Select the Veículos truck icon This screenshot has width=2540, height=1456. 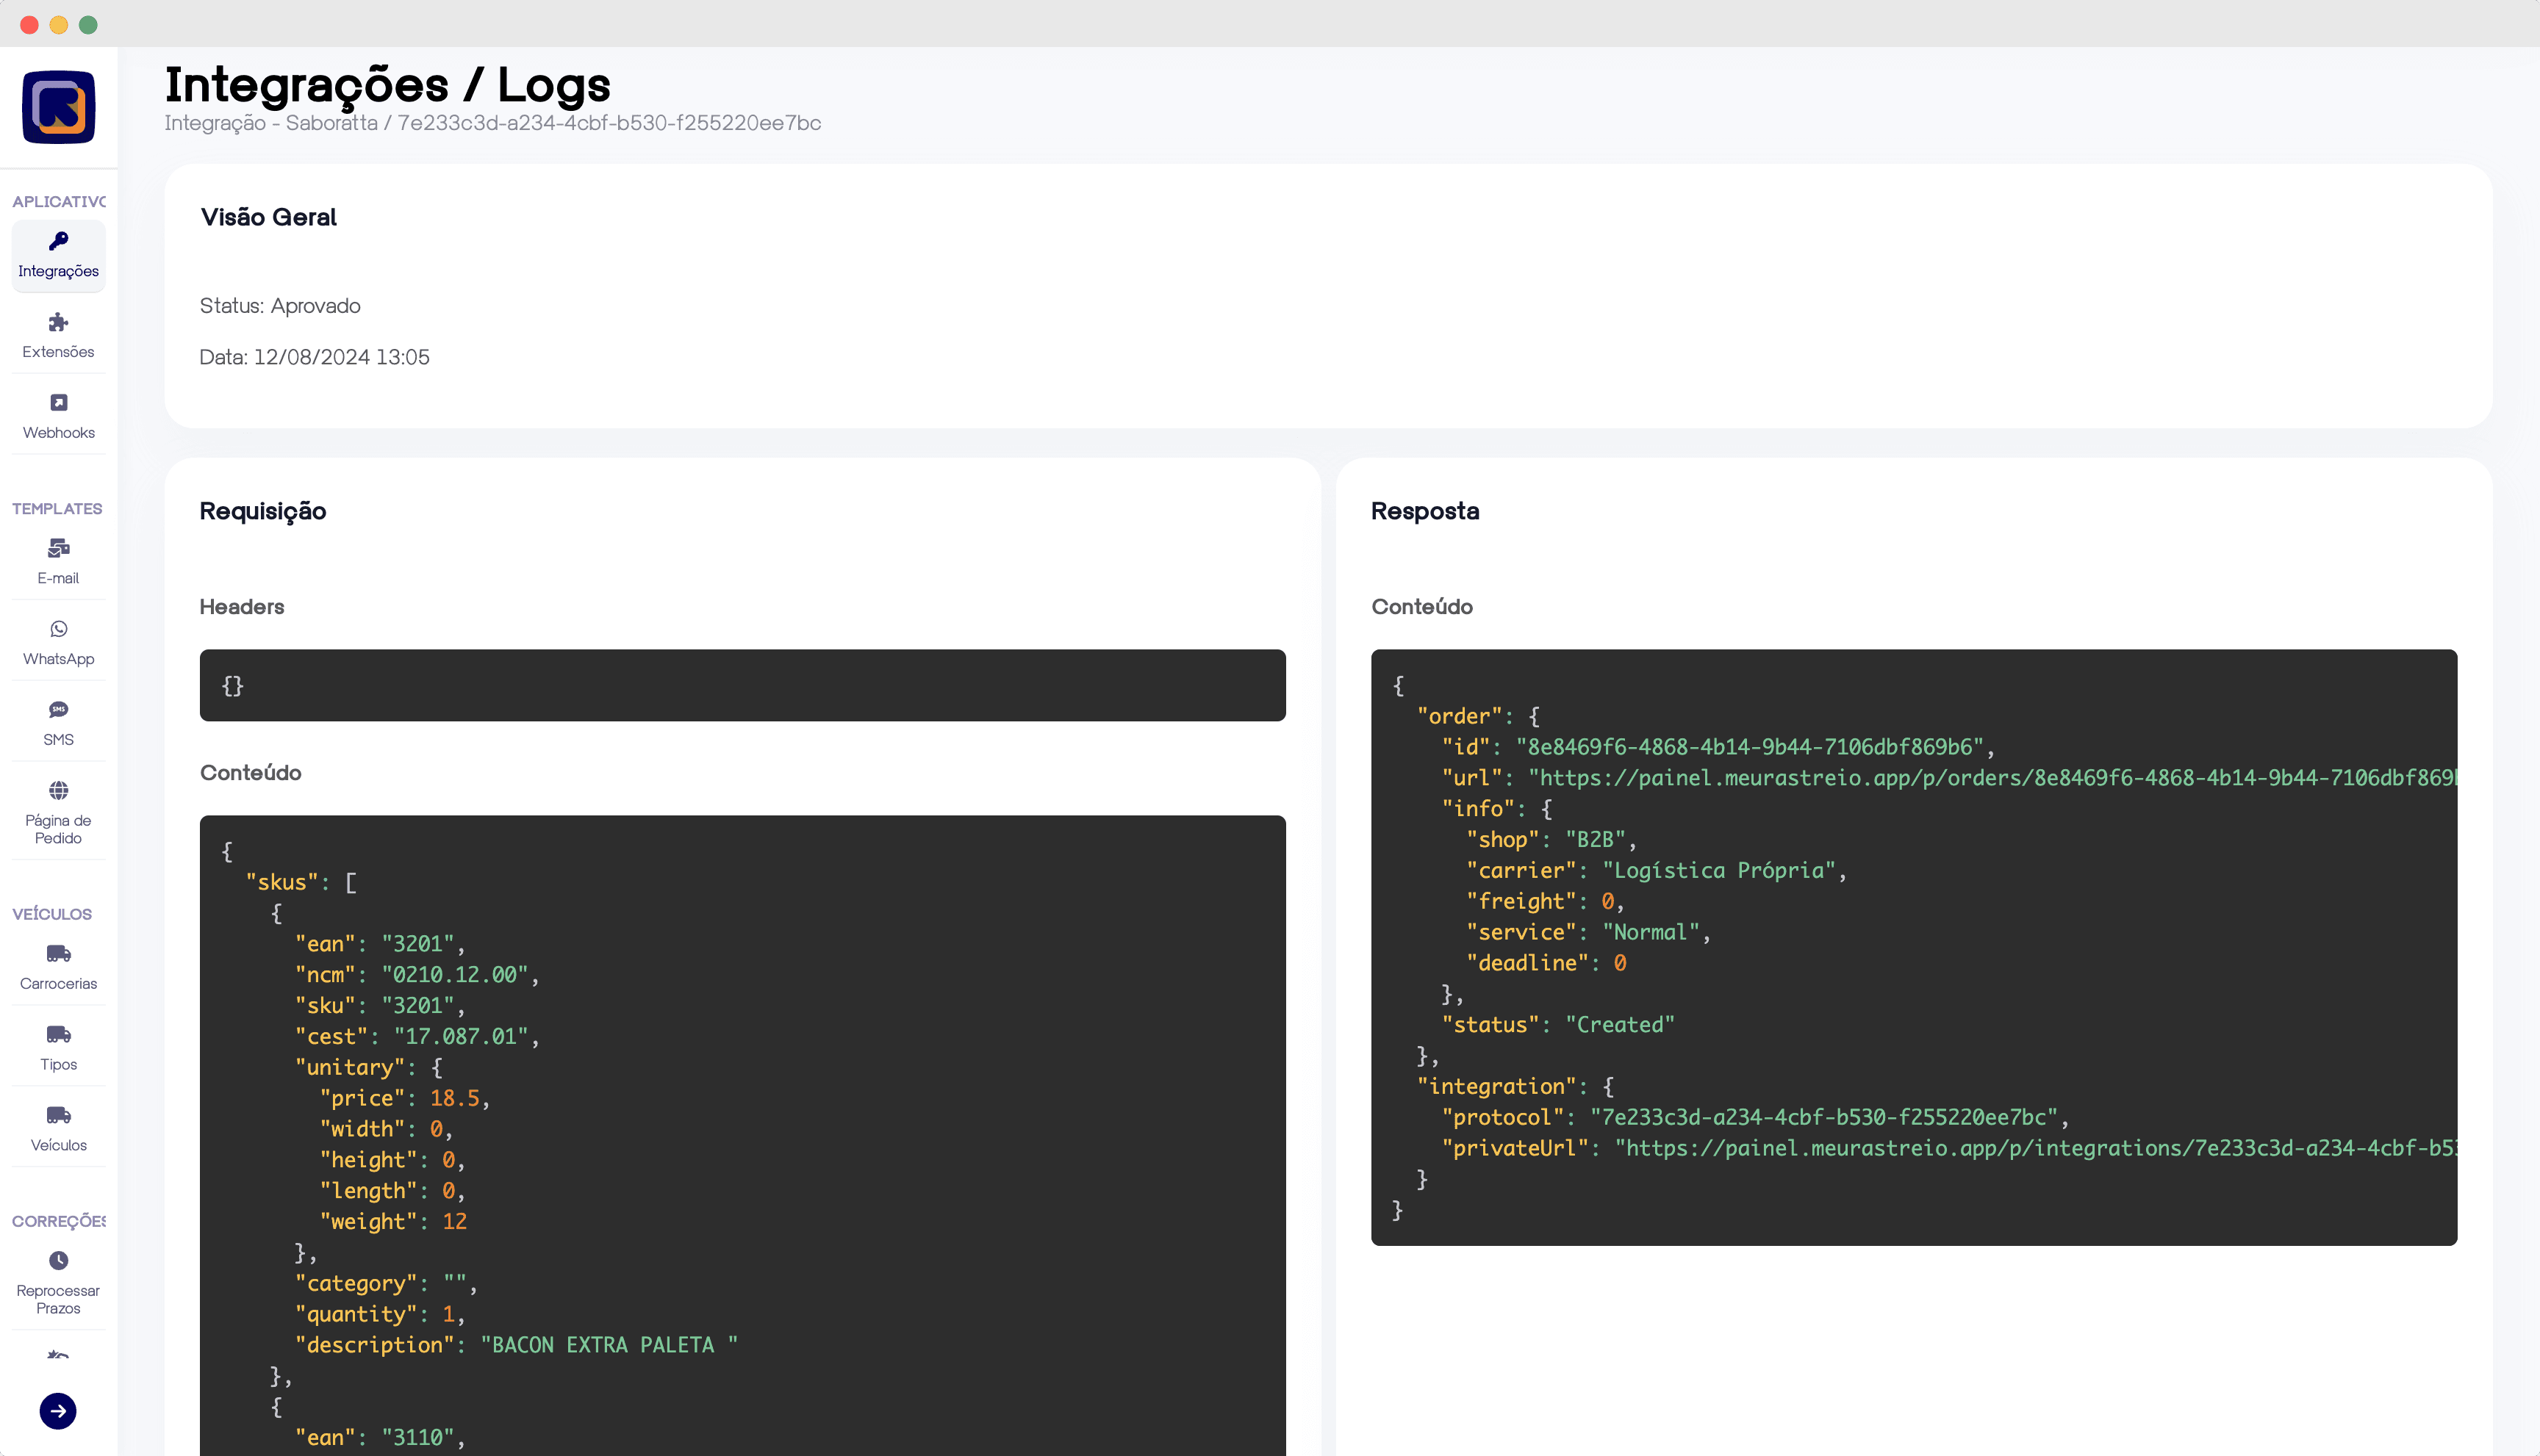point(58,1115)
